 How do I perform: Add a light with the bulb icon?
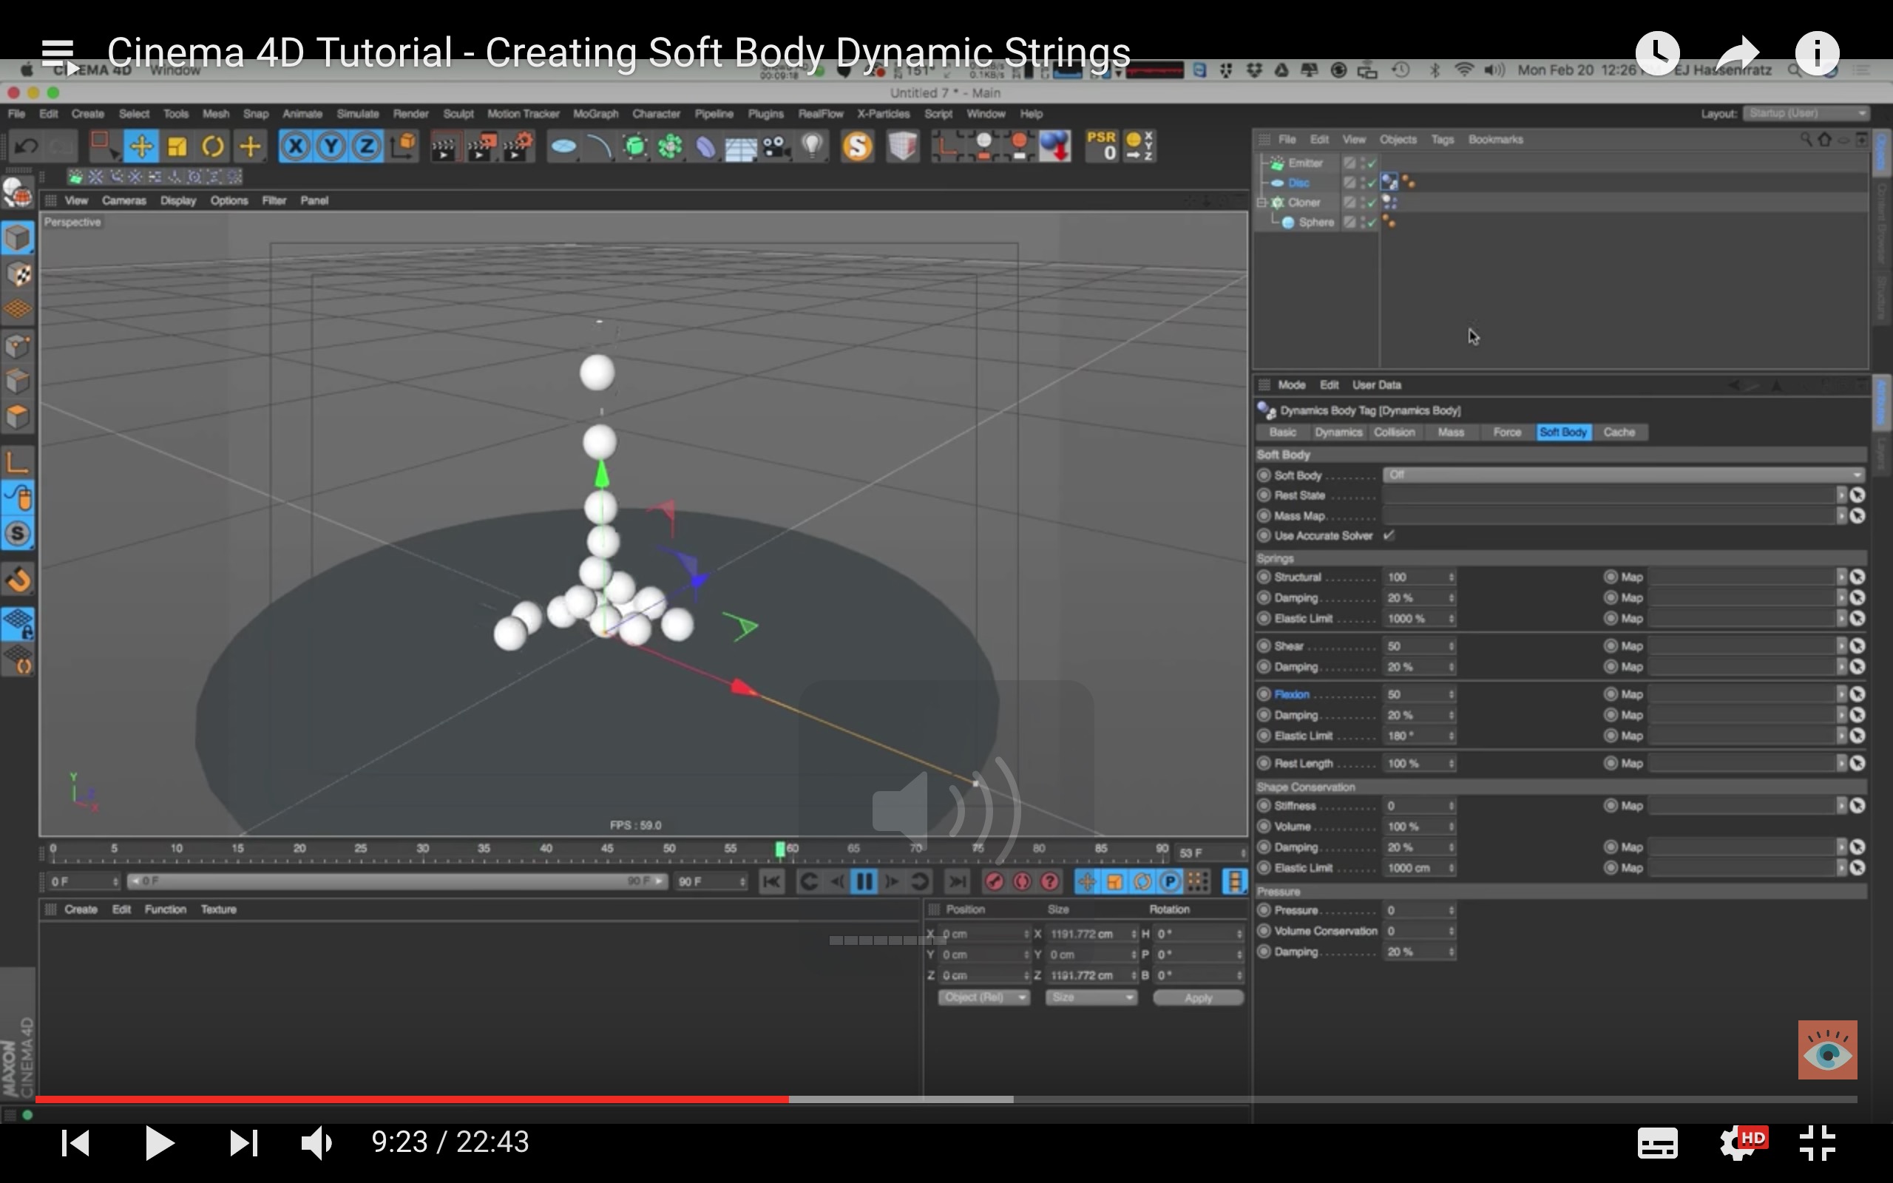coord(813,146)
